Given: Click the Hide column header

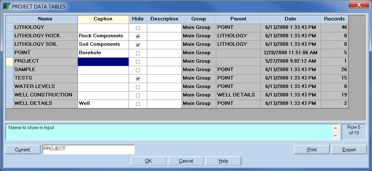Looking at the screenshot, I should (138, 19).
